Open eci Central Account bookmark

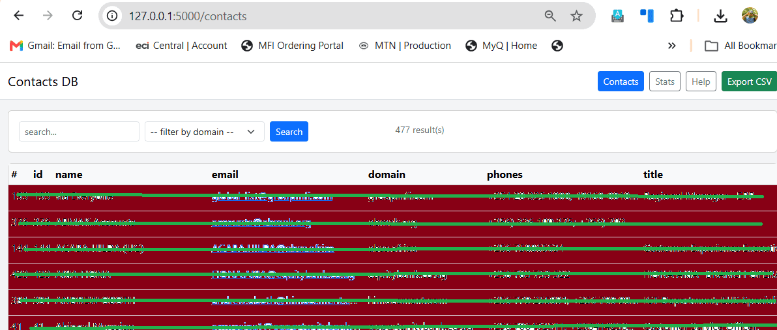[x=181, y=46]
